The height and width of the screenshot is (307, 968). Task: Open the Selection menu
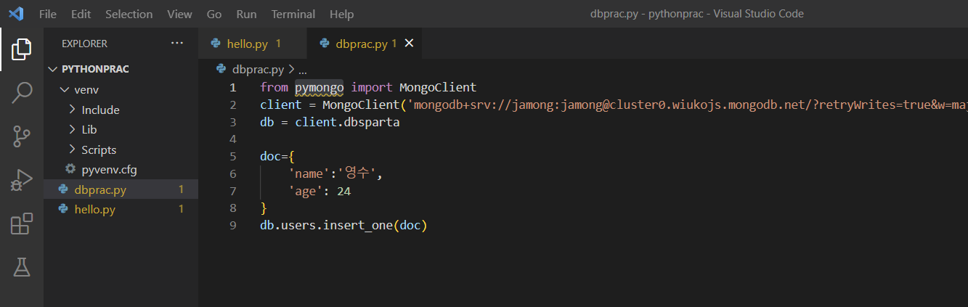pos(129,14)
